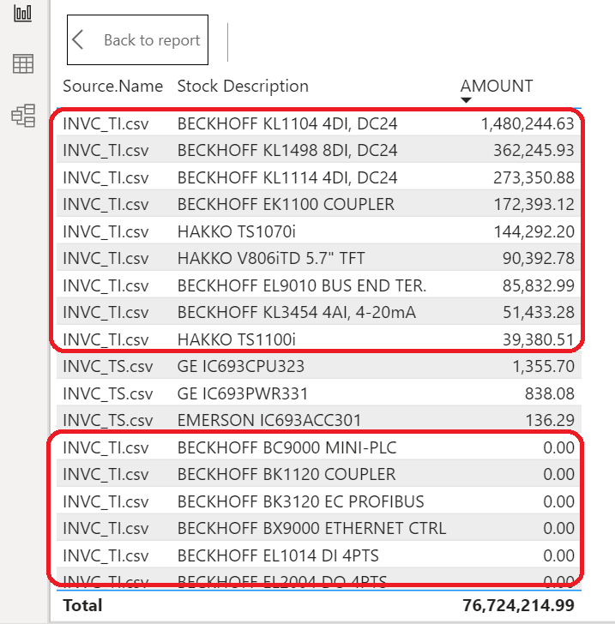This screenshot has height=624, width=615.
Task: Select BECKHOFF BK1120 COUPLER cell
Action: tap(286, 474)
